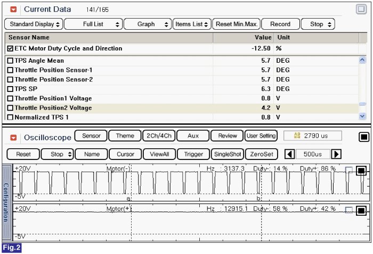Decrease time base with left arrow
The width and height of the screenshot is (373, 254).
[289, 154]
